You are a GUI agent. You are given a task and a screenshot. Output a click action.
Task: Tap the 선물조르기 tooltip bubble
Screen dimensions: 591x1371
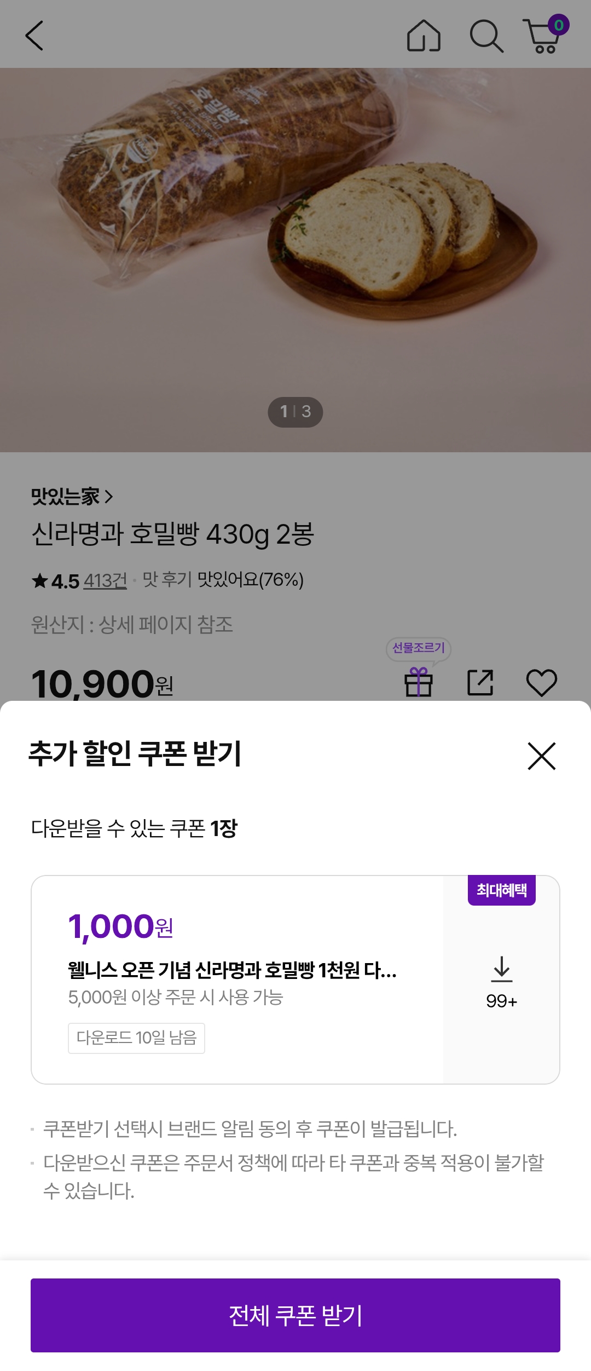pos(419,648)
